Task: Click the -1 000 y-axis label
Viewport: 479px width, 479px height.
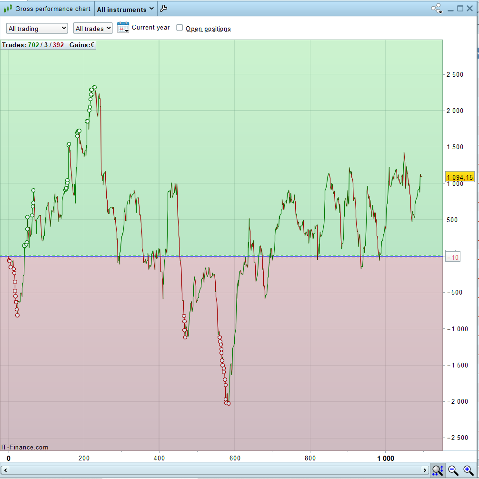Action: [457, 329]
